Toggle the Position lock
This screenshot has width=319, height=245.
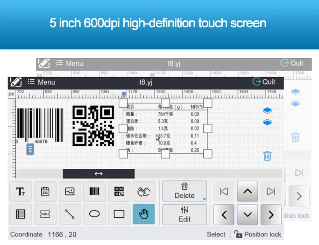coord(258,234)
